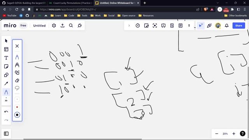Image resolution: width=249 pixels, height=140 pixels.
Task: Expand more apps double chevron
Action: coord(189,26)
